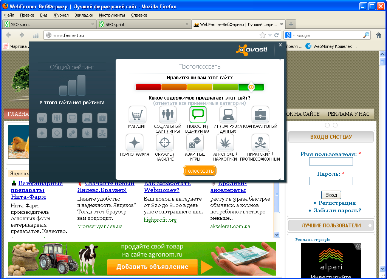Viewport: 387px width, 279px height.
Task: Select the Азартные игры dice category
Action: (x=195, y=143)
